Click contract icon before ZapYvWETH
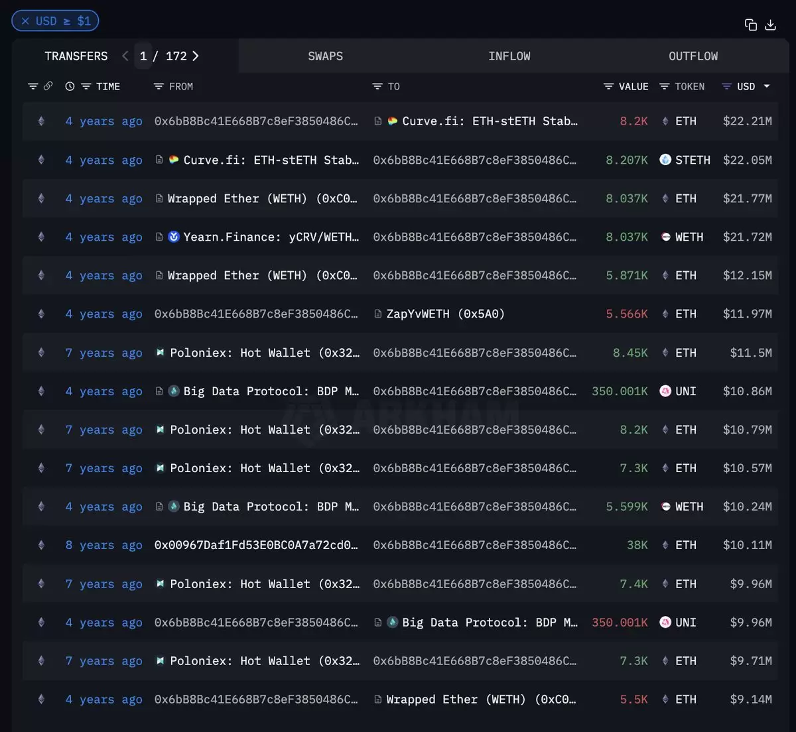Screen dimensions: 796x732 tap(377, 314)
